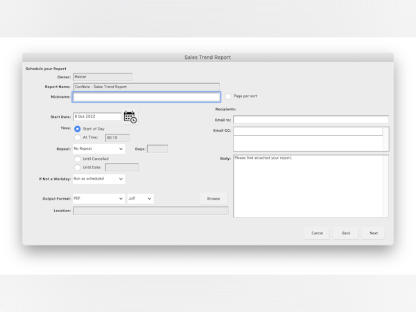Click the Days input field
416x312 pixels.
click(157, 149)
